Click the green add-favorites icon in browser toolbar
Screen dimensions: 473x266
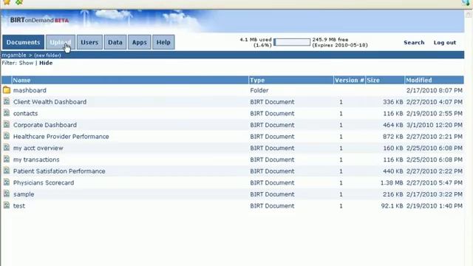19,2
